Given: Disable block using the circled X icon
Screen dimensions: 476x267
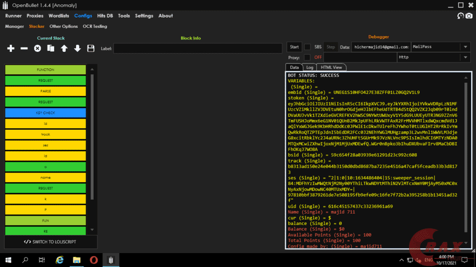Looking at the screenshot, I should 37,49.
